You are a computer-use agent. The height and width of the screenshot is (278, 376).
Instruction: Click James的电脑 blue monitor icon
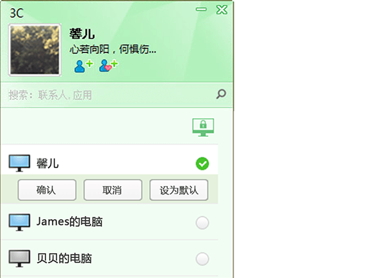[x=19, y=222]
